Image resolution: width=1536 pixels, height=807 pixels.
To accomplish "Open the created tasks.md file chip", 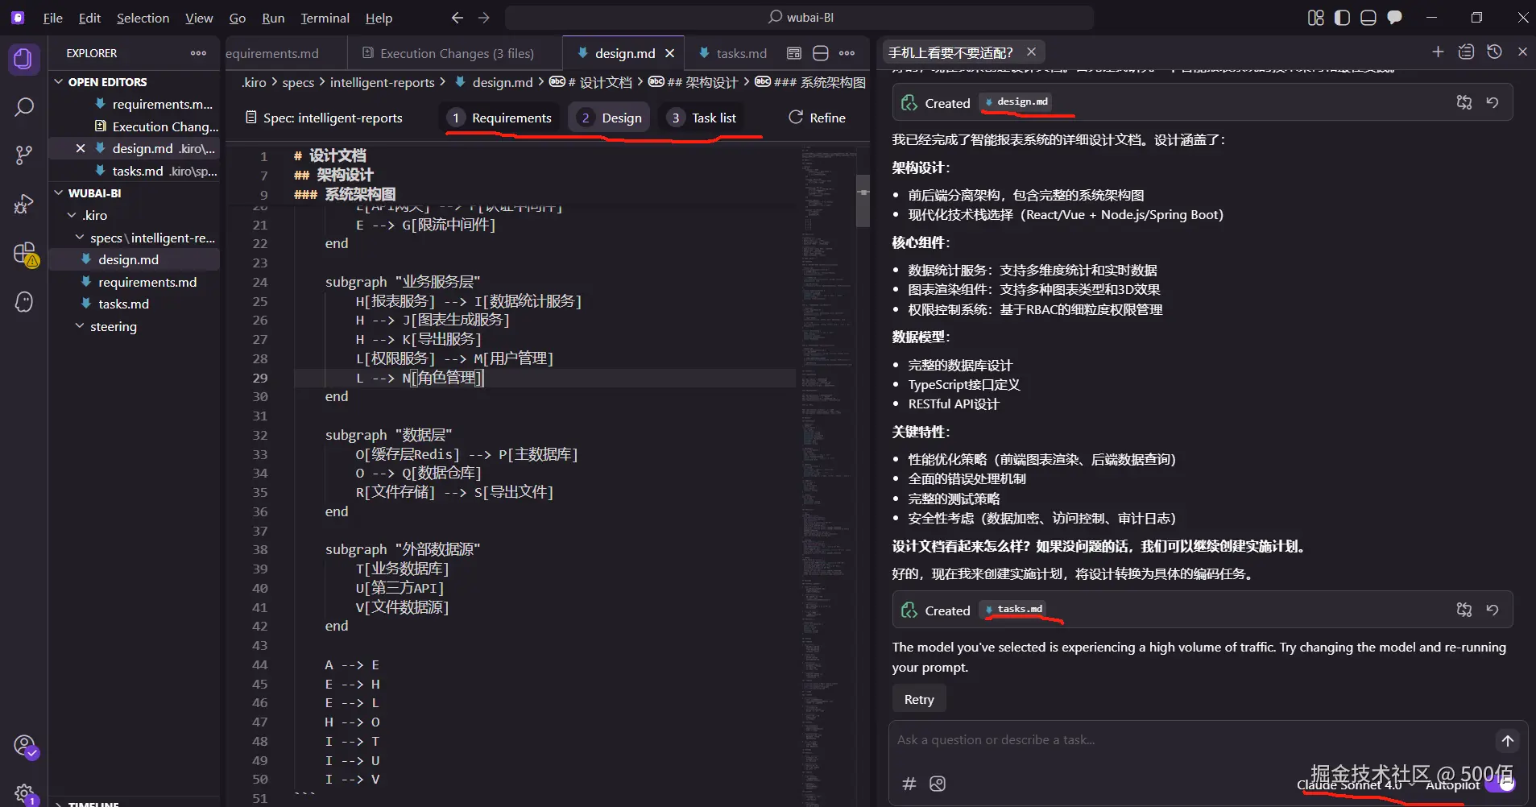I will pos(1014,610).
